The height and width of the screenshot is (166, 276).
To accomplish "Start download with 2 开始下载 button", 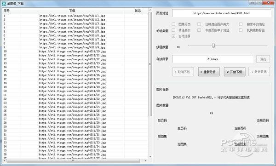I will (x=235, y=72).
